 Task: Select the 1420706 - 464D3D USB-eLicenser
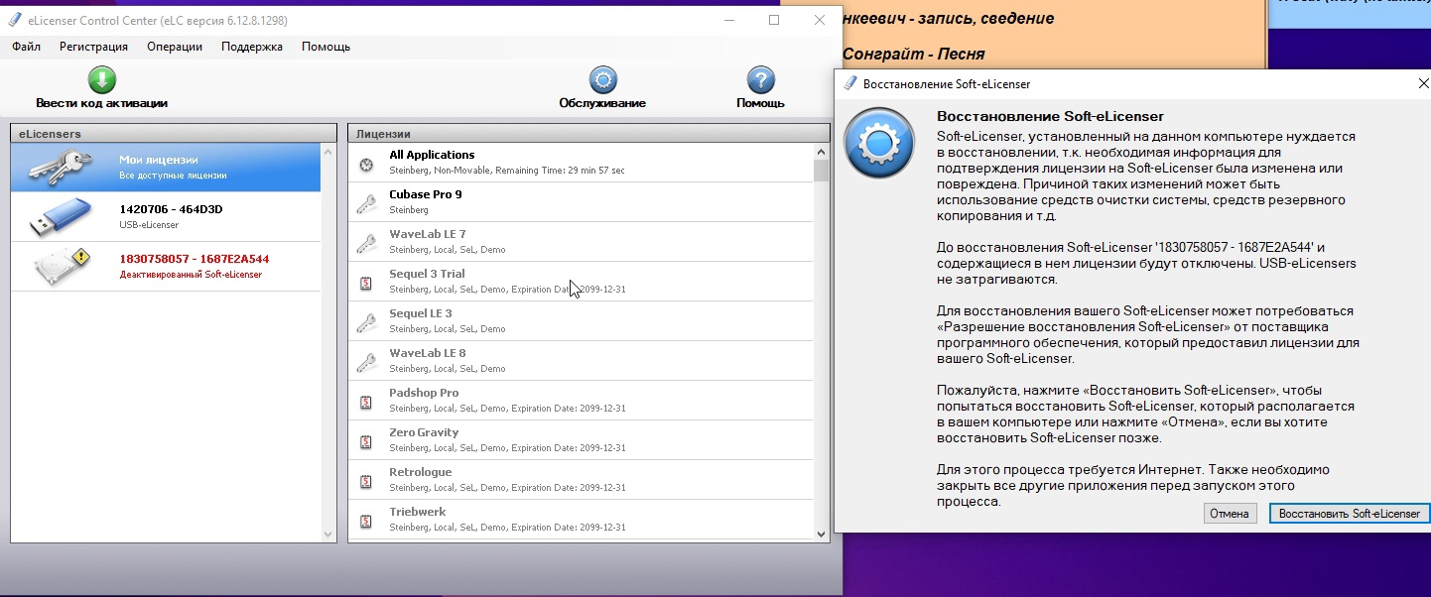click(x=166, y=216)
